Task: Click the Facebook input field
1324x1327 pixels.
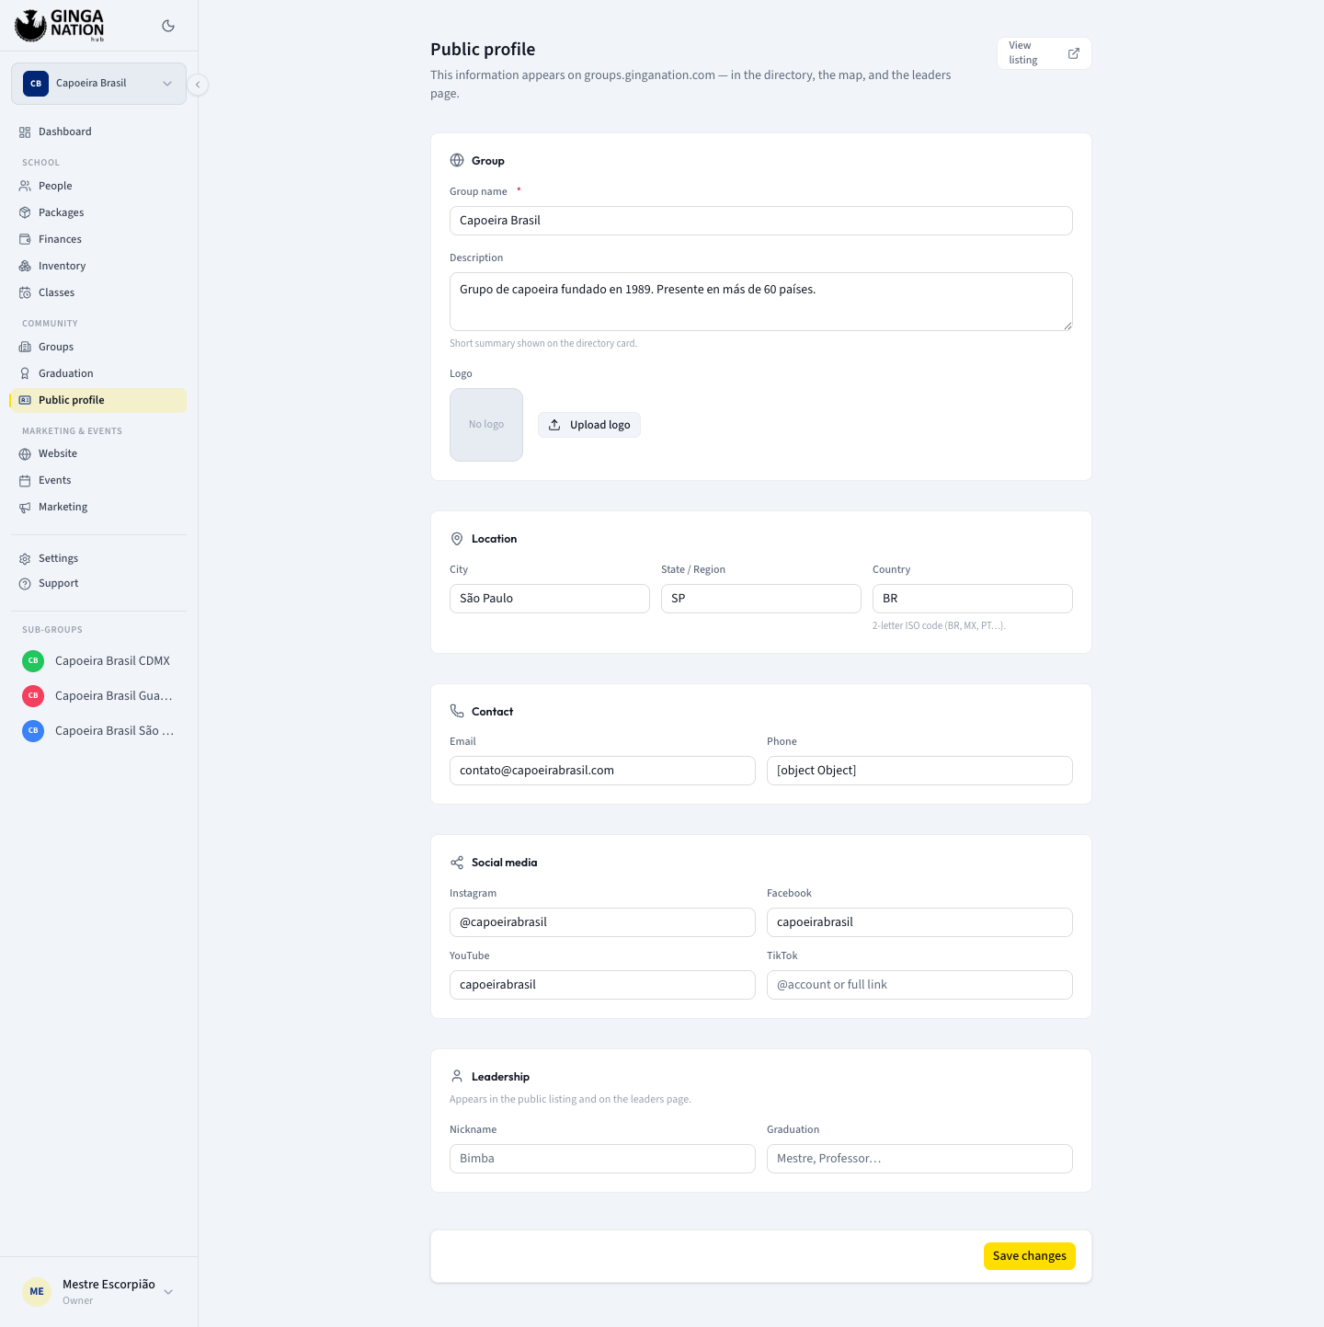Action: click(919, 922)
